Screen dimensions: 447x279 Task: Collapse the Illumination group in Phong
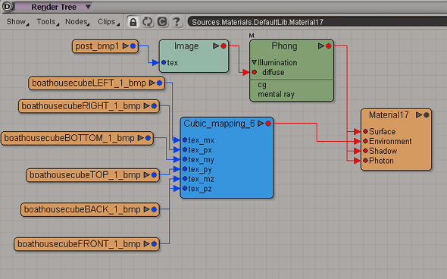point(255,62)
